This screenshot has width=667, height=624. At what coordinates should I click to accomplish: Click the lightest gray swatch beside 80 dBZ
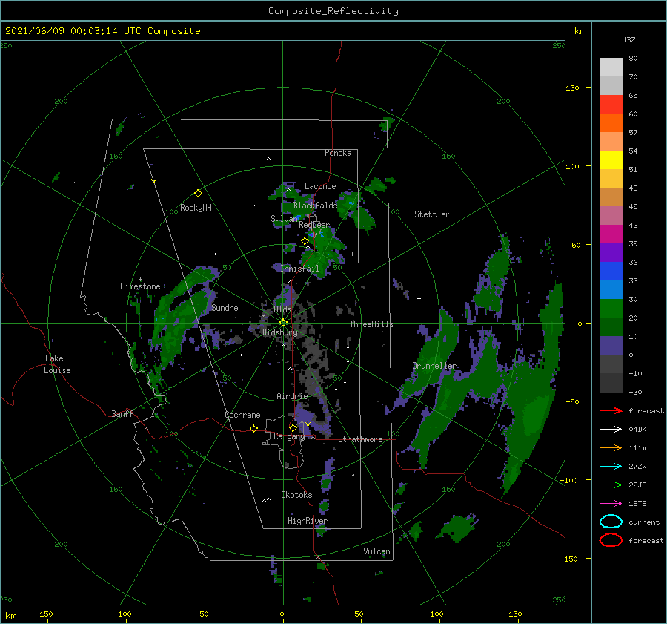[x=611, y=67]
